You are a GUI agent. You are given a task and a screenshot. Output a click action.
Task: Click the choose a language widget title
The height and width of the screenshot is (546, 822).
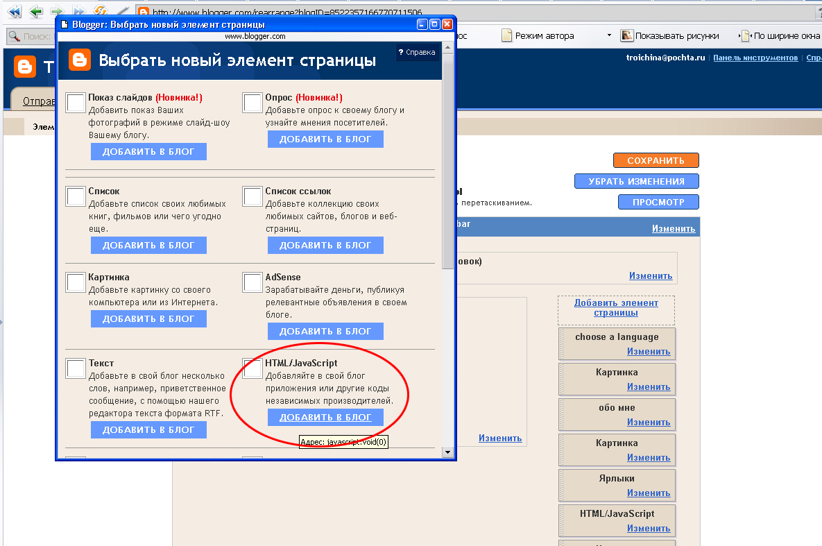coord(617,336)
